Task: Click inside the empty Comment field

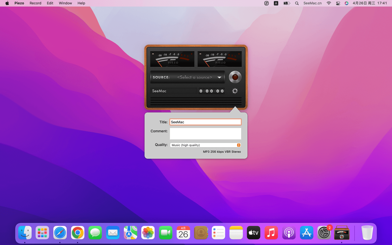Action: pos(205,133)
